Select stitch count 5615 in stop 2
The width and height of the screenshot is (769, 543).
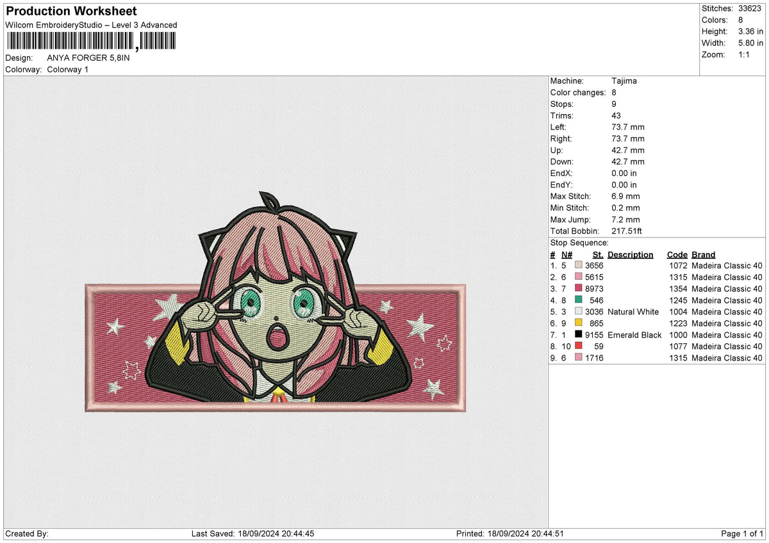point(594,277)
